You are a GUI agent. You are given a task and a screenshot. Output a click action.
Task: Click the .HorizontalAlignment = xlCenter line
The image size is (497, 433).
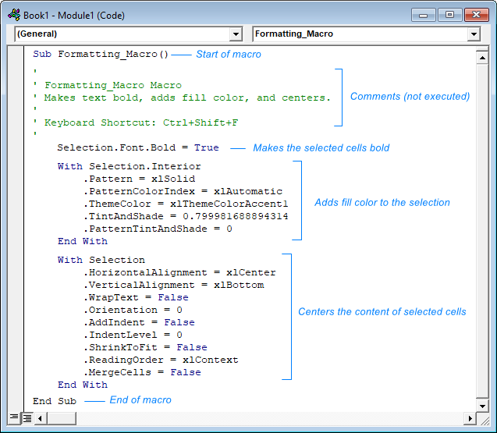179,272
